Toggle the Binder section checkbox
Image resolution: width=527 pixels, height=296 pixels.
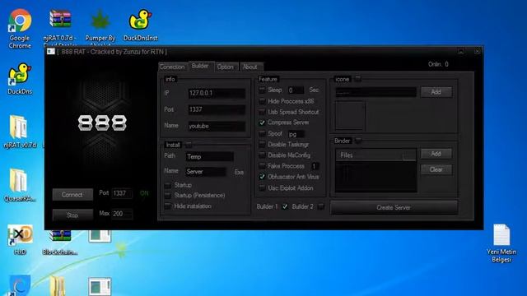tap(358, 141)
